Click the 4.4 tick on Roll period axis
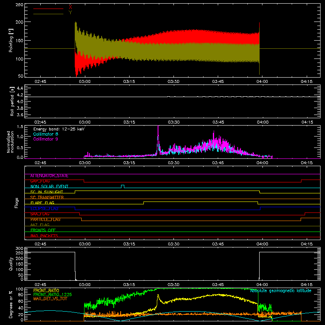 [20, 88]
